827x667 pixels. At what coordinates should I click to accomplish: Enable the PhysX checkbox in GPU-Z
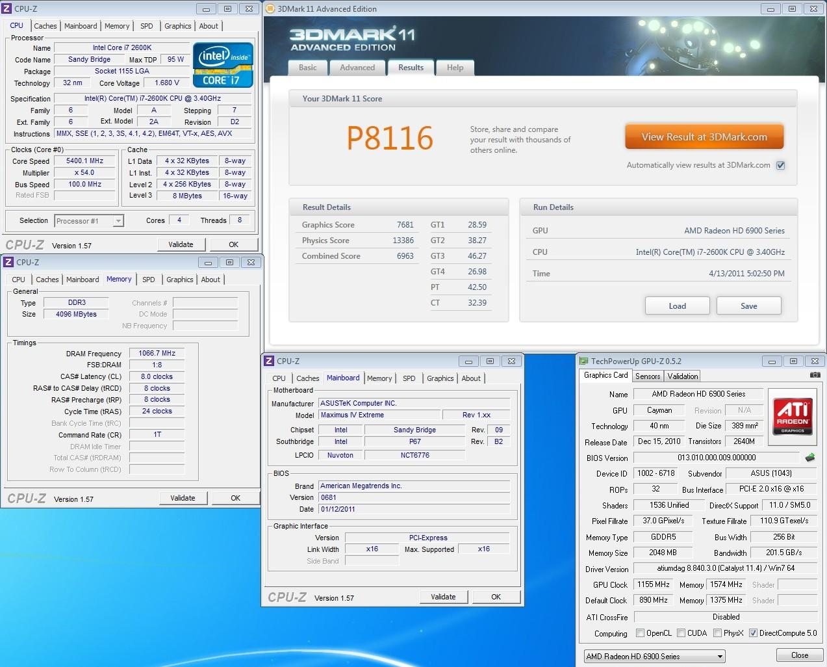pos(717,633)
